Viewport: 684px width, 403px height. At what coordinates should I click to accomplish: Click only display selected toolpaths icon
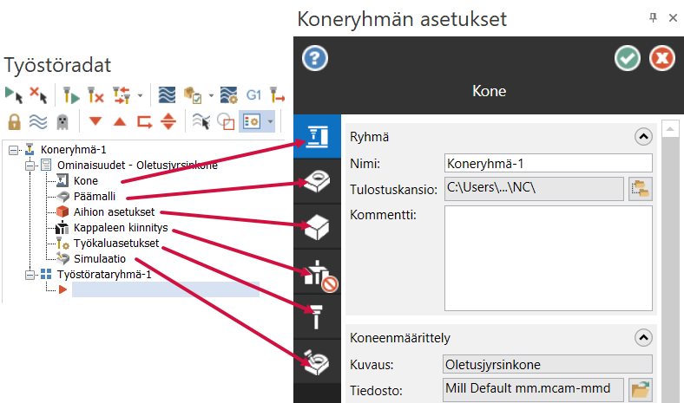[201, 121]
